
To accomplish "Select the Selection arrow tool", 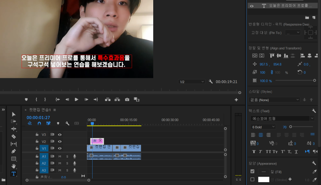I will 14,114.
